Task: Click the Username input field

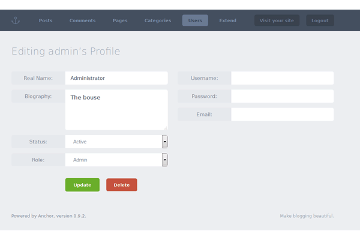Action: (x=282, y=78)
